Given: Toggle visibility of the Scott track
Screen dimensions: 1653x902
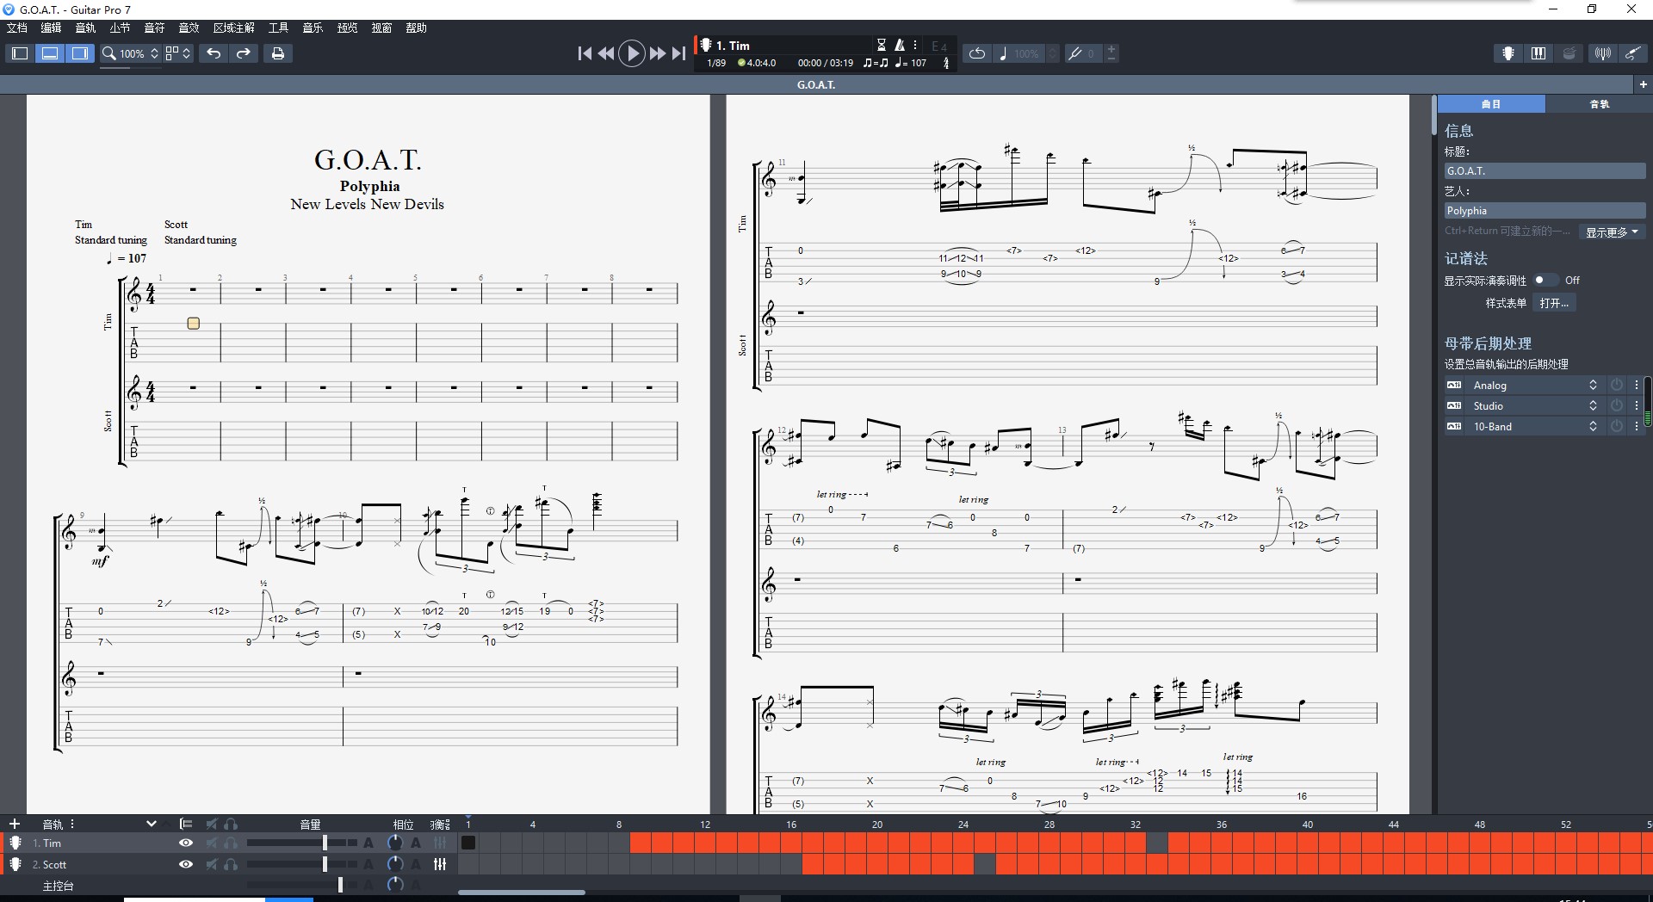Looking at the screenshot, I should point(185,864).
